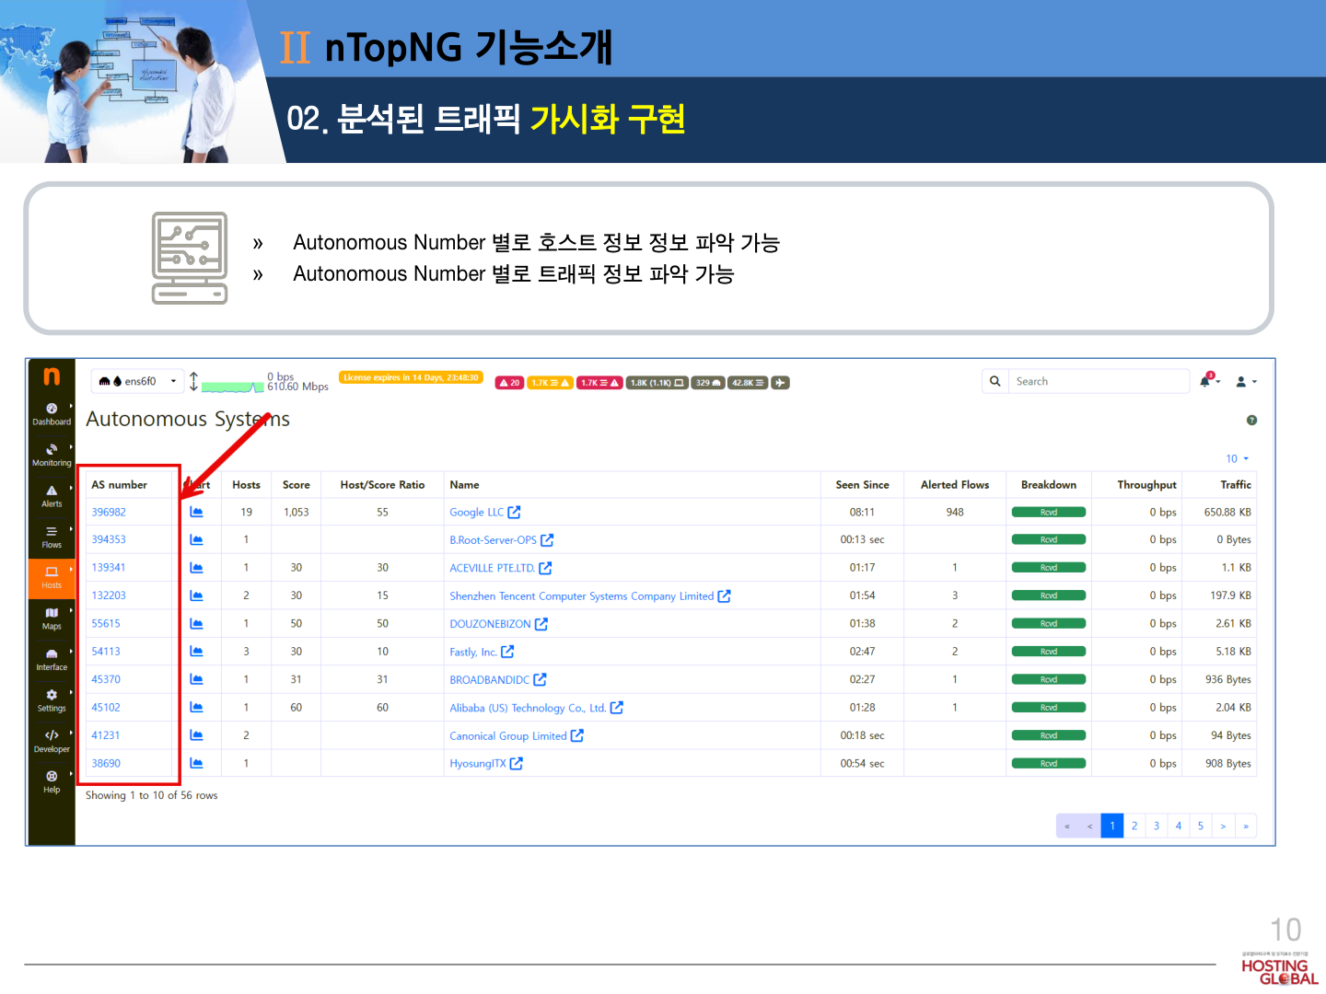The width and height of the screenshot is (1326, 994).
Task: Open the Alerts sidebar menu
Action: pyautogui.click(x=52, y=496)
